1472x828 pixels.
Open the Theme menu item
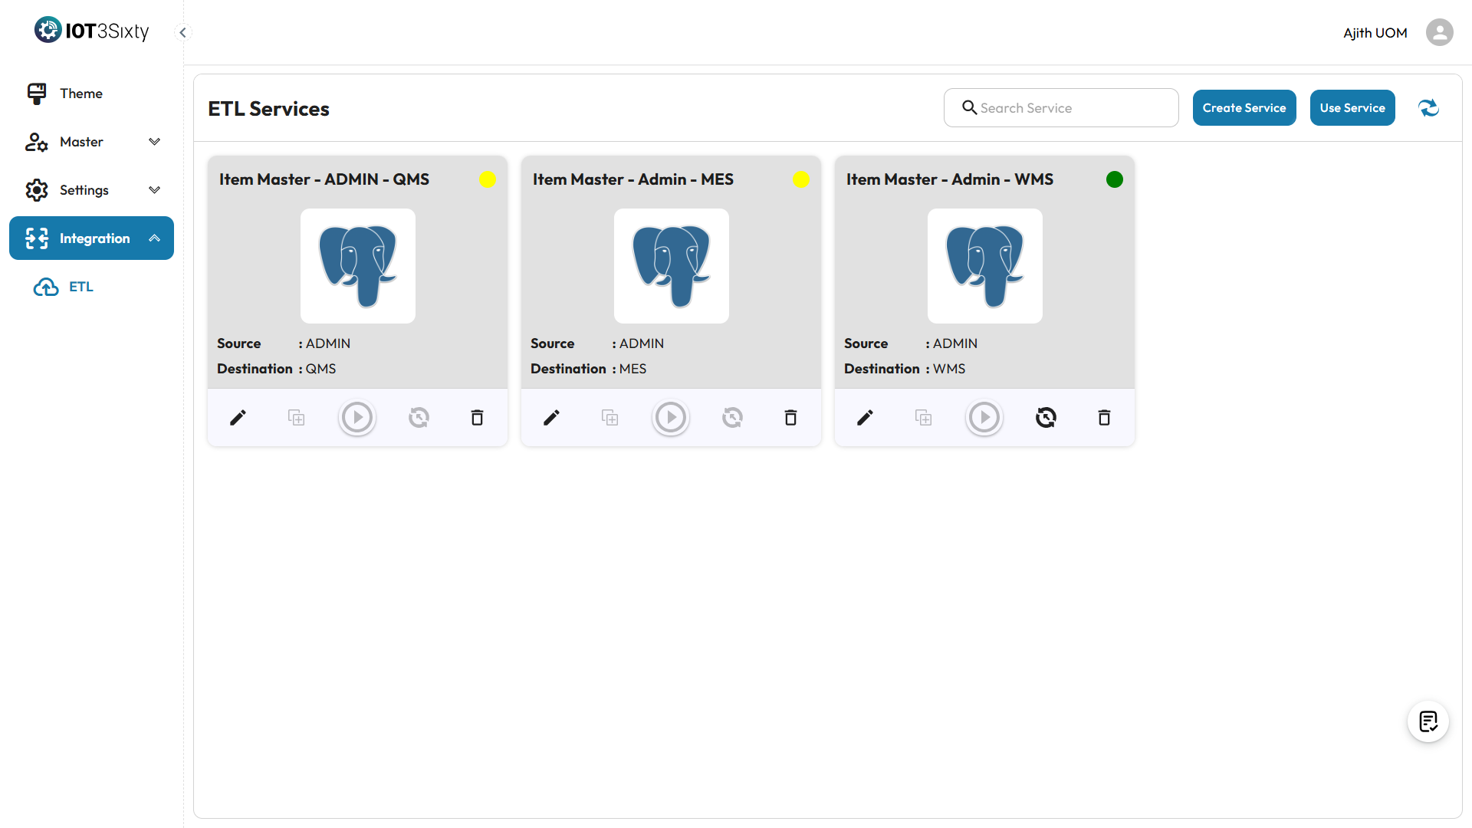(x=80, y=94)
